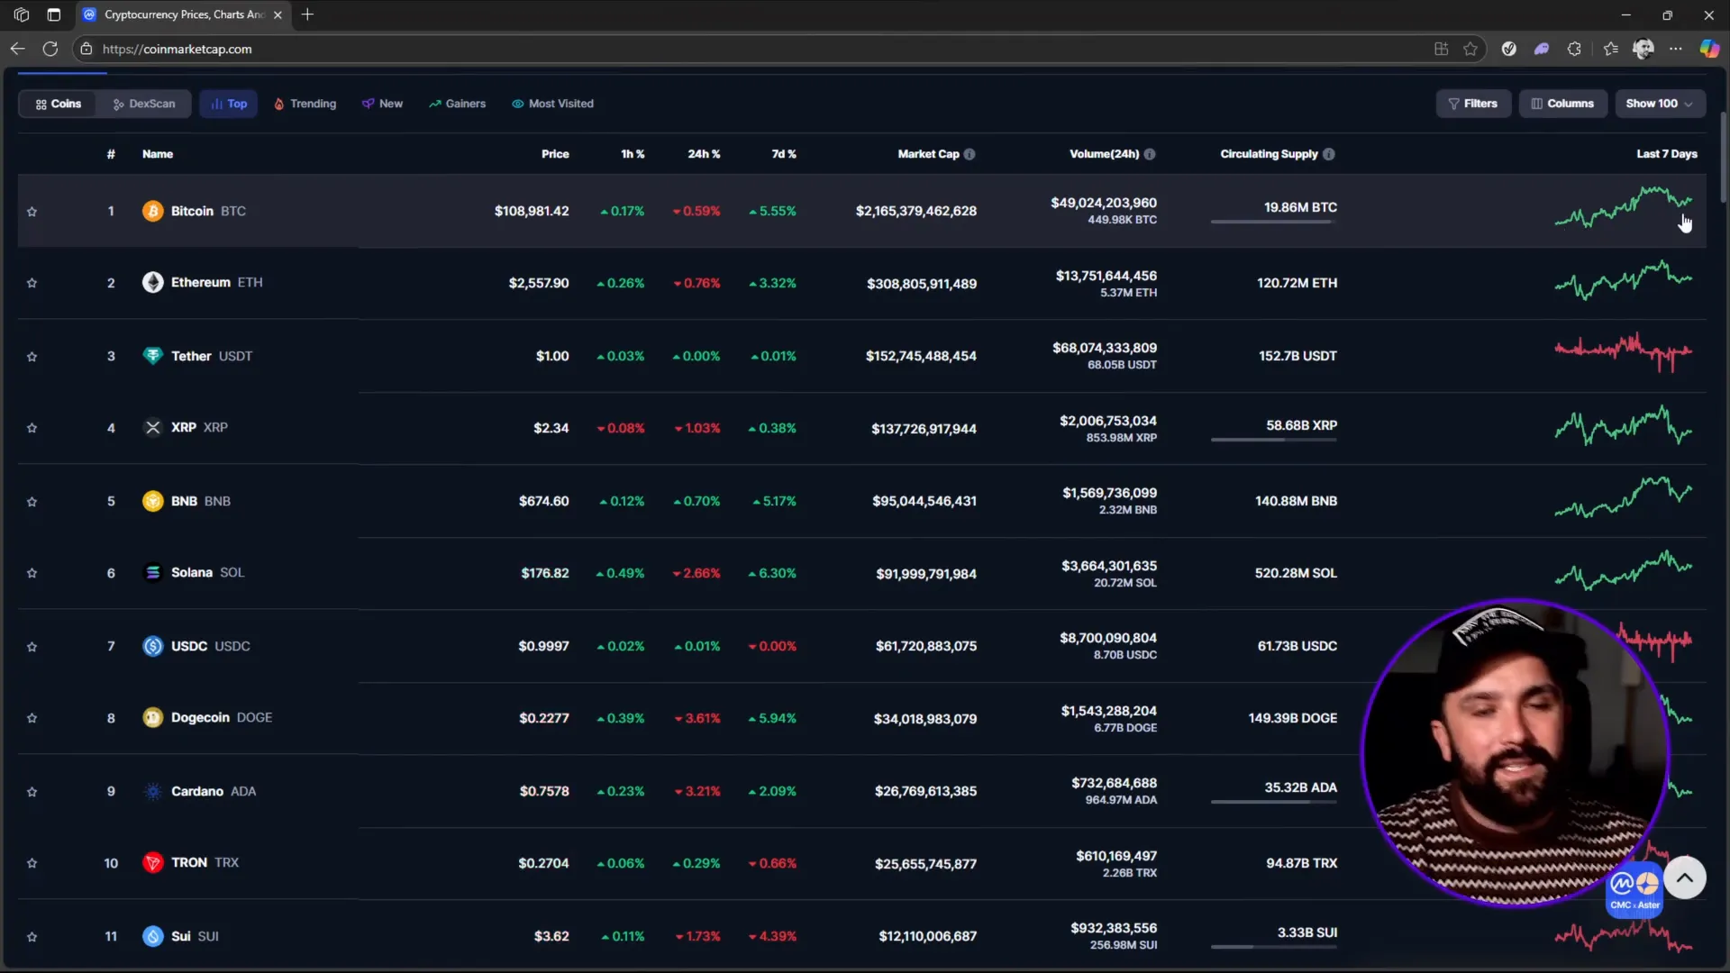The image size is (1730, 973).
Task: Select the Most Visited tab
Action: (x=553, y=104)
